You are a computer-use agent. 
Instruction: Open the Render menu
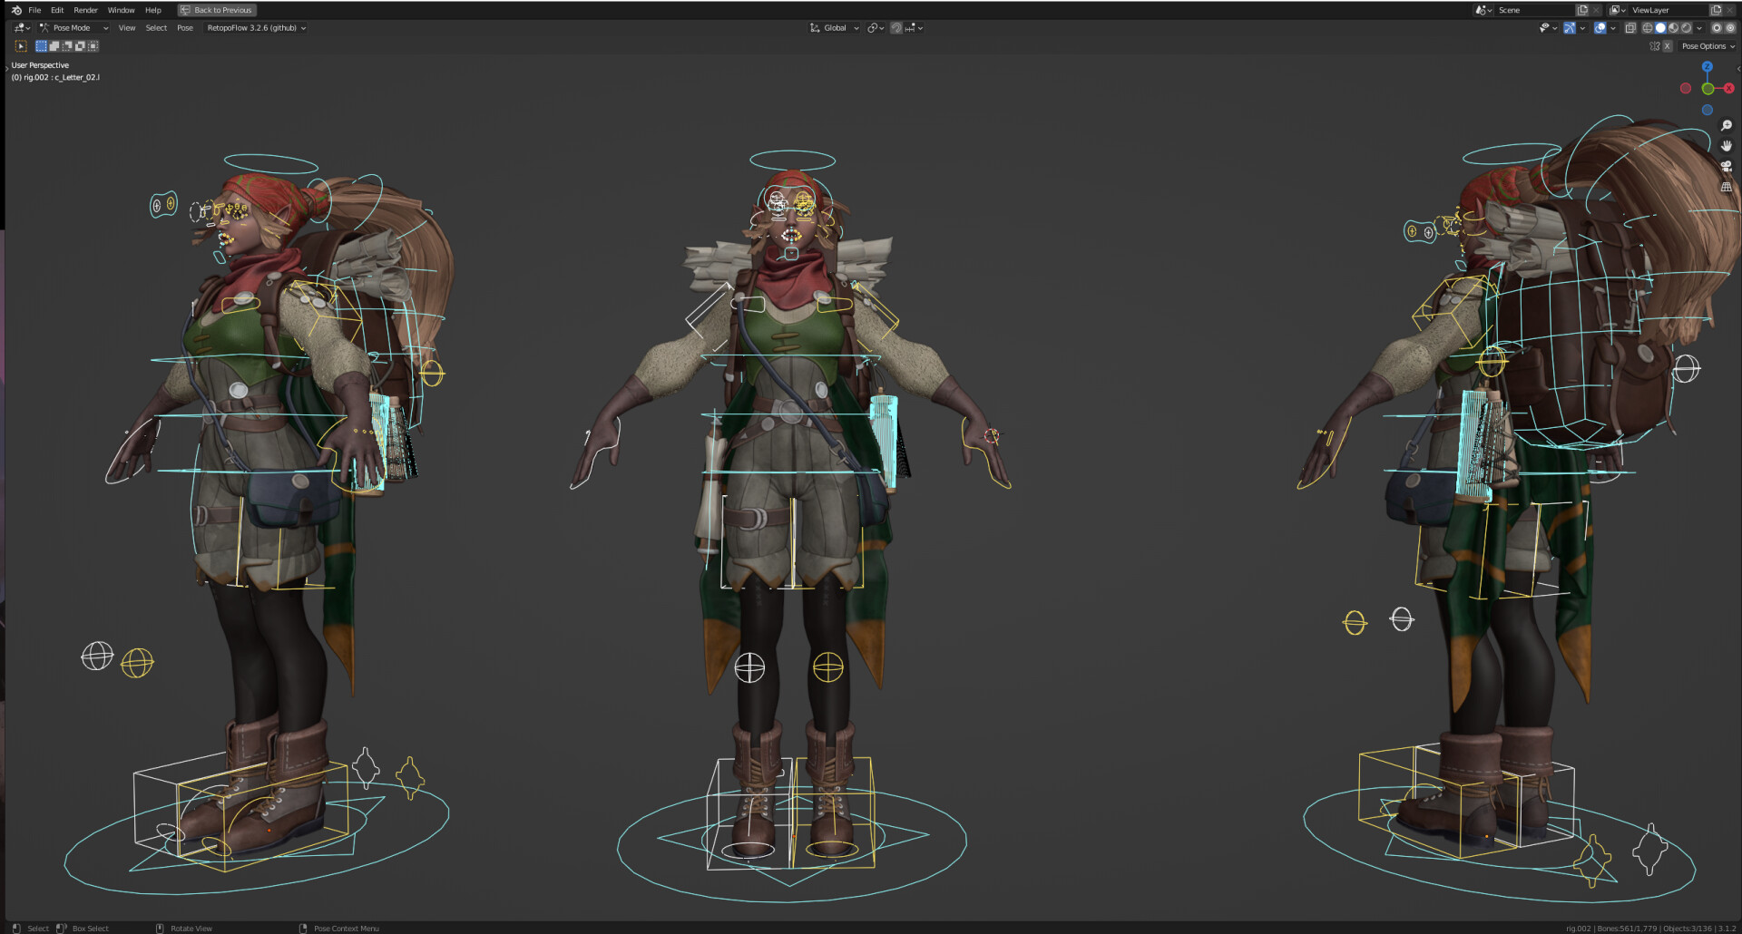coord(85,10)
